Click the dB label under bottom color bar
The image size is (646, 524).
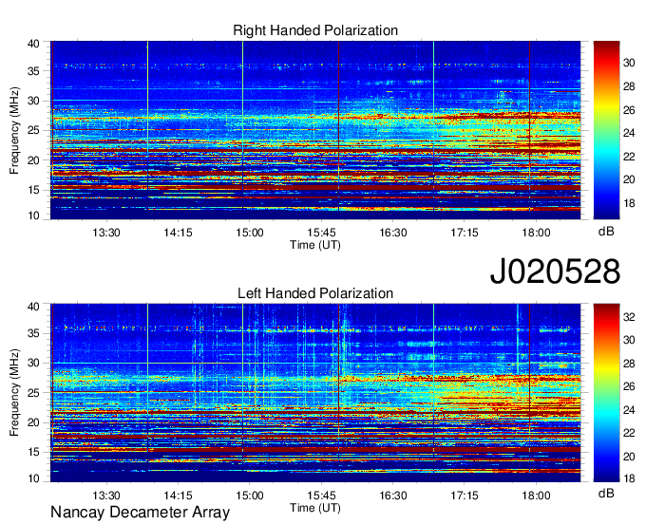[606, 493]
